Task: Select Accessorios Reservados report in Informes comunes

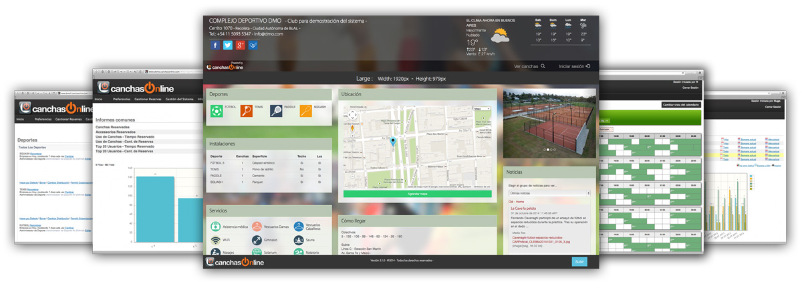Action: (115, 132)
